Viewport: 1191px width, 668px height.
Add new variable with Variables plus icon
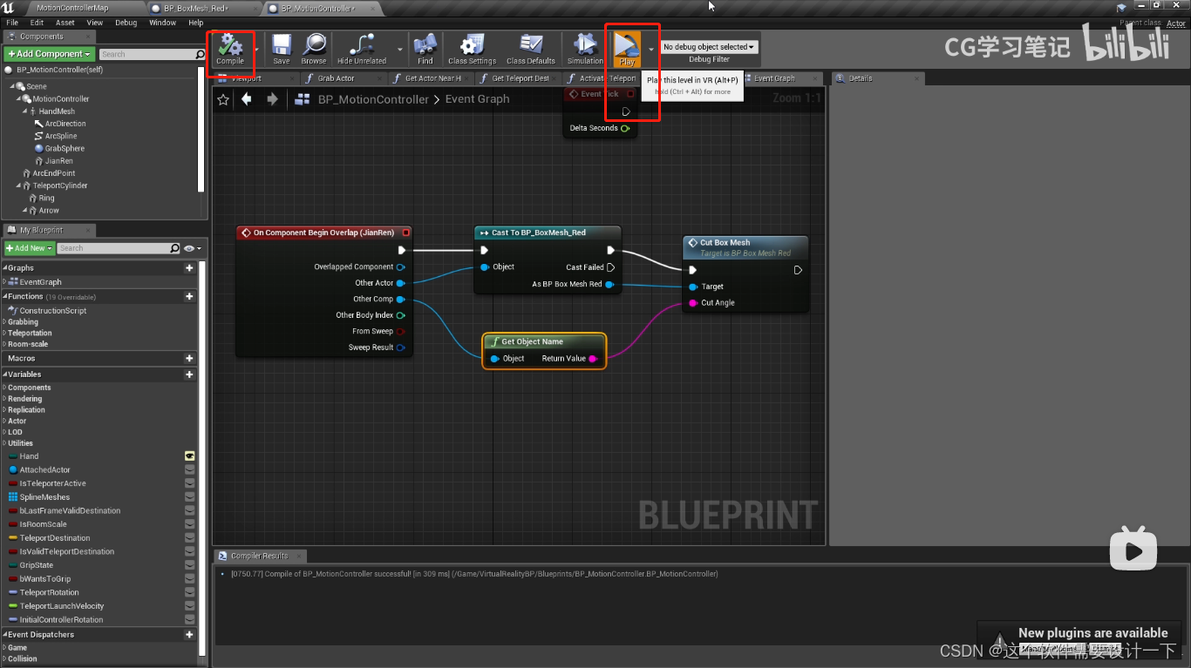[189, 374]
